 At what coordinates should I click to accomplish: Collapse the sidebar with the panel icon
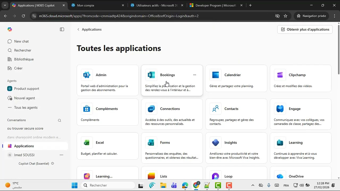pos(62,29)
